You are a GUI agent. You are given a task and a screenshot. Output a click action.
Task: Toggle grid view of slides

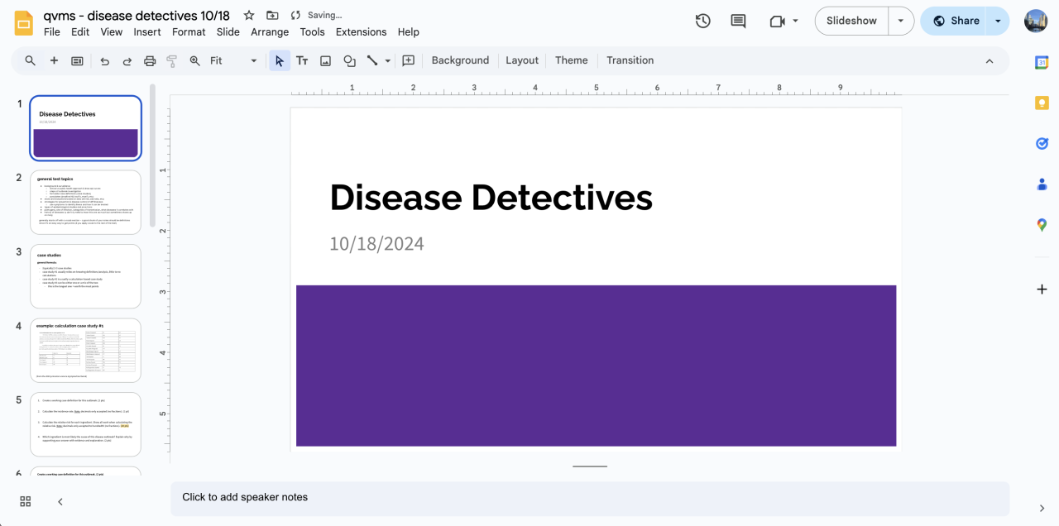[x=26, y=501]
